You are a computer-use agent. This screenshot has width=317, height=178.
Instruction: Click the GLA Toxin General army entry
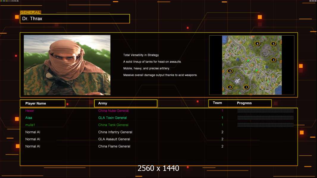pyautogui.click(x=112, y=118)
